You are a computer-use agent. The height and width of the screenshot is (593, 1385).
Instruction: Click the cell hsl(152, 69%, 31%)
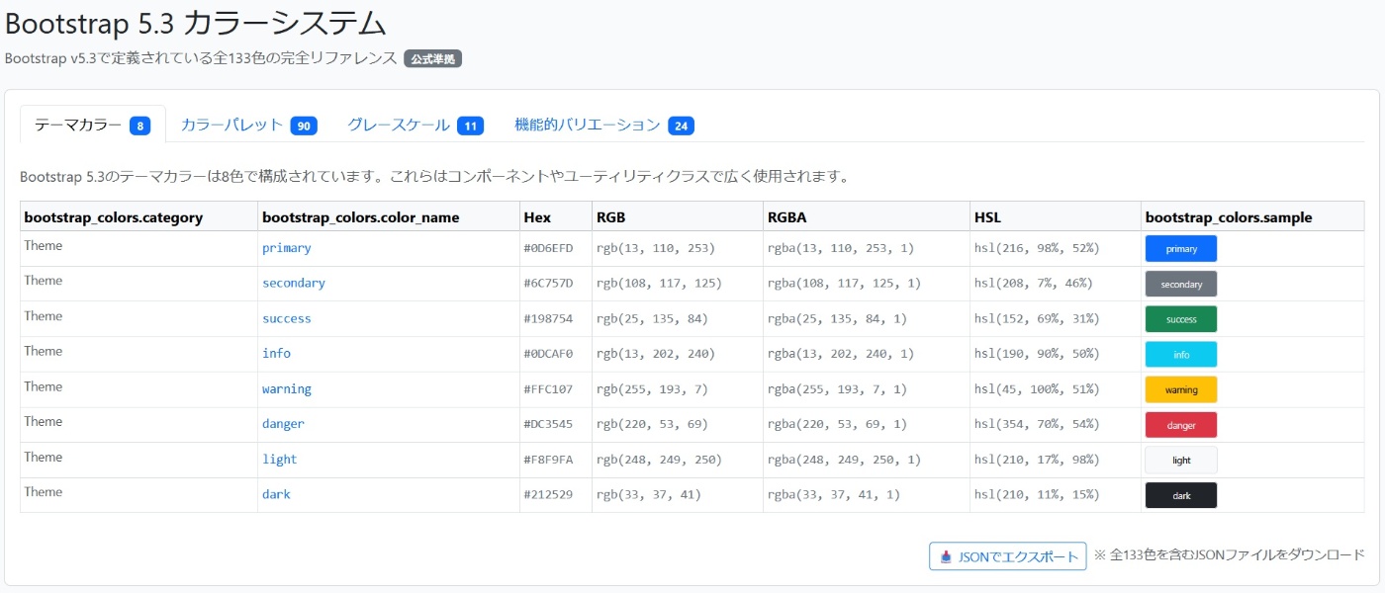[1056, 318]
